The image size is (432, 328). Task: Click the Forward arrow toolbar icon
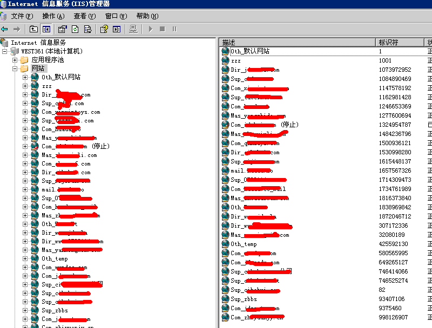(x=17, y=29)
